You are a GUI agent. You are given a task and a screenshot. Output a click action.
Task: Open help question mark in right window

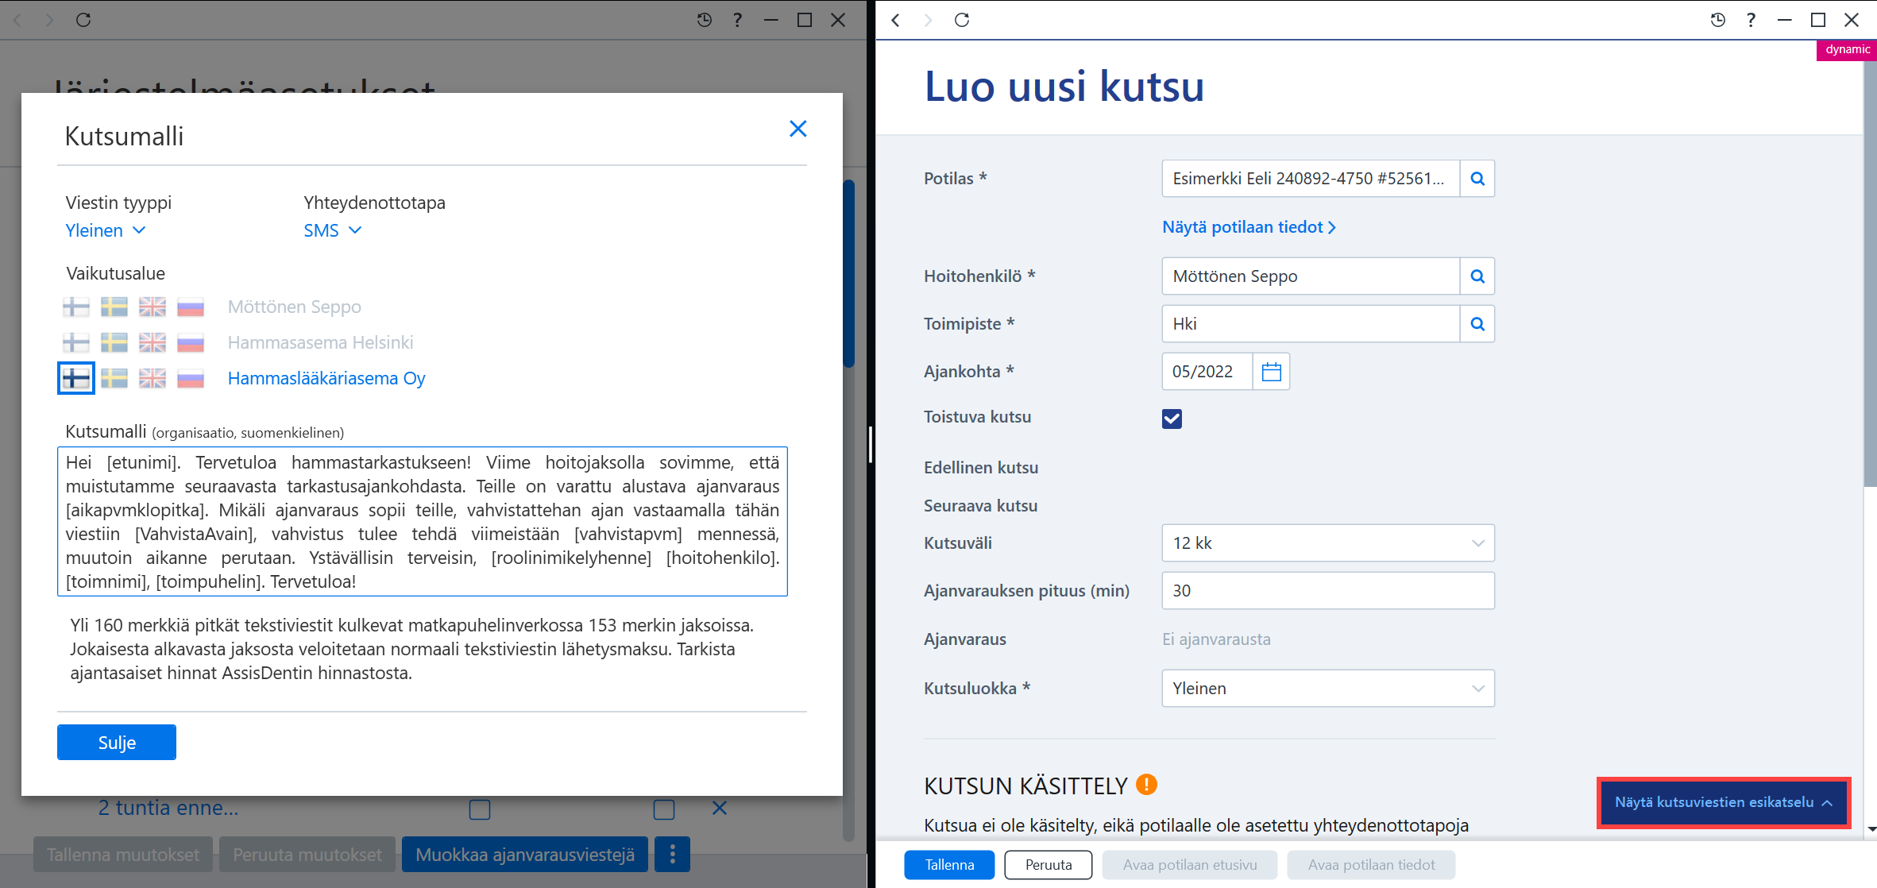pyautogui.click(x=1751, y=20)
